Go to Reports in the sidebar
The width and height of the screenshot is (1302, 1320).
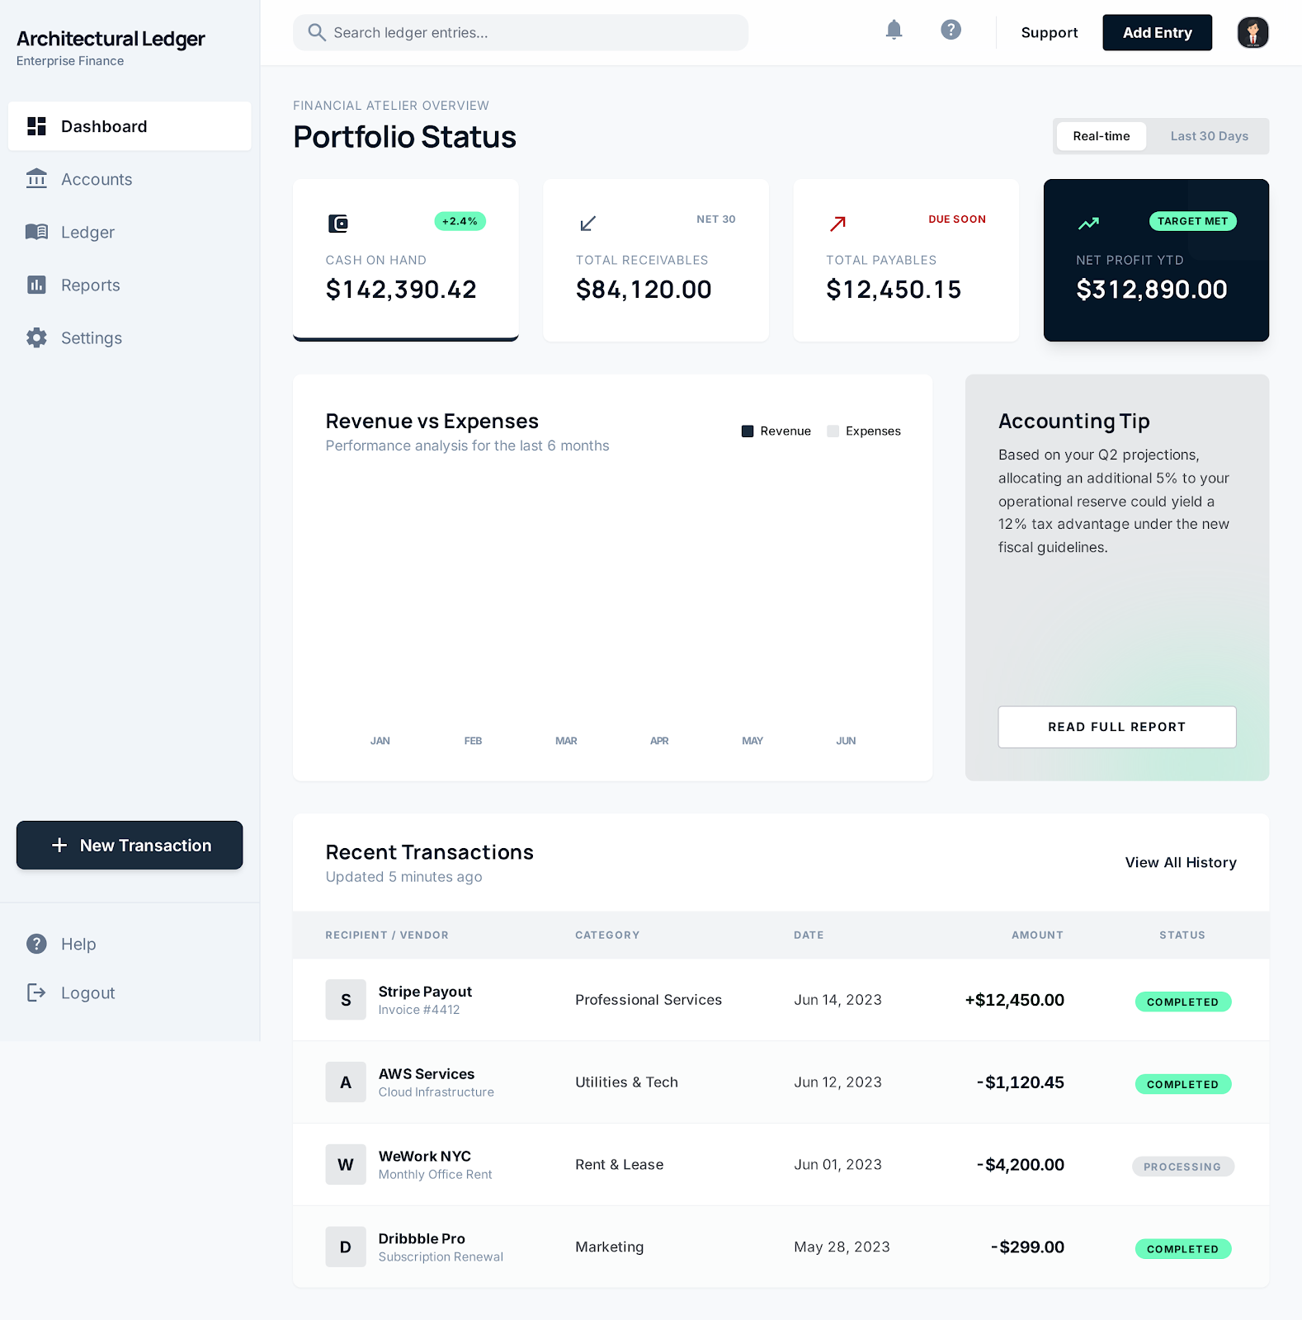[91, 285]
